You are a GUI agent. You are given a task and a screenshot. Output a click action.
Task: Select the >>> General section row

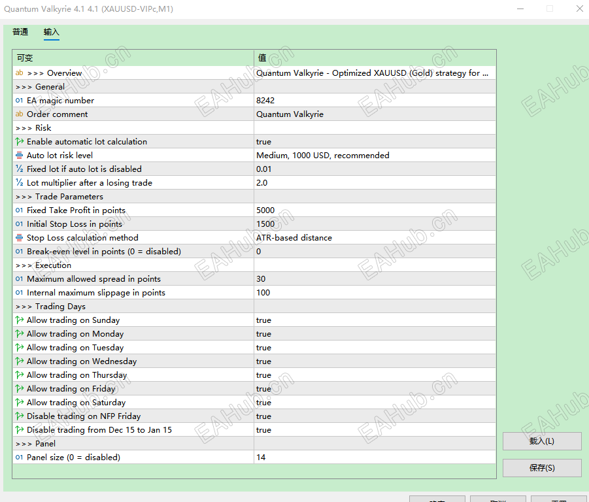[254, 87]
